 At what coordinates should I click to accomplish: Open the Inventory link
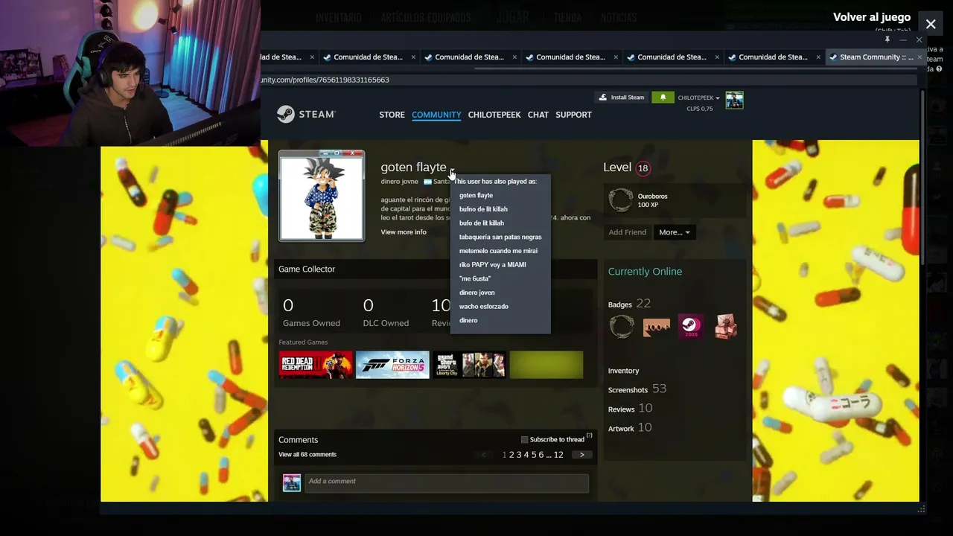coord(624,371)
